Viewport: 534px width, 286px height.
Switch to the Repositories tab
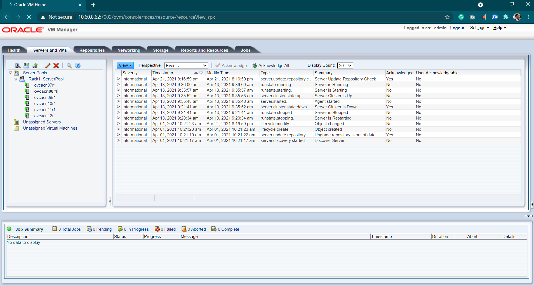(x=92, y=50)
